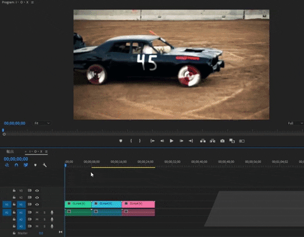The image size is (304, 237).
Task: Click the Program monitor playhead marker
Action: pos(3,131)
